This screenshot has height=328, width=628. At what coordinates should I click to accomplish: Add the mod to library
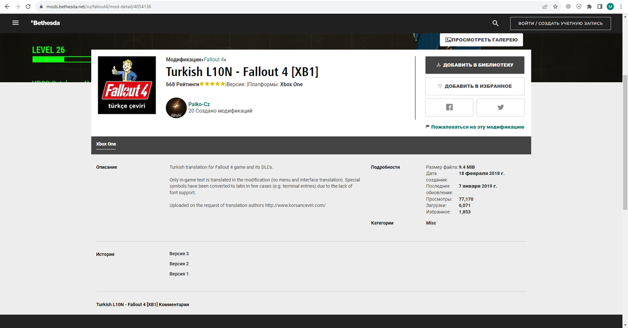475,65
